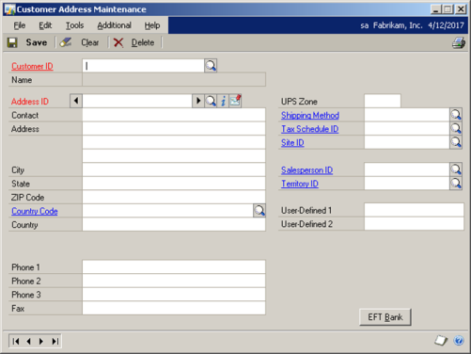
Task: Click the Country Code link
Action: [x=35, y=211]
